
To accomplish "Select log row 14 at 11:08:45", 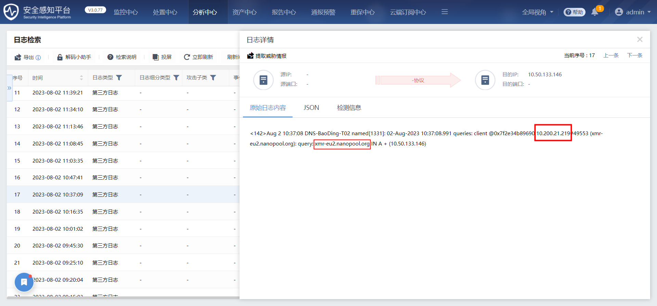I will click(x=123, y=143).
